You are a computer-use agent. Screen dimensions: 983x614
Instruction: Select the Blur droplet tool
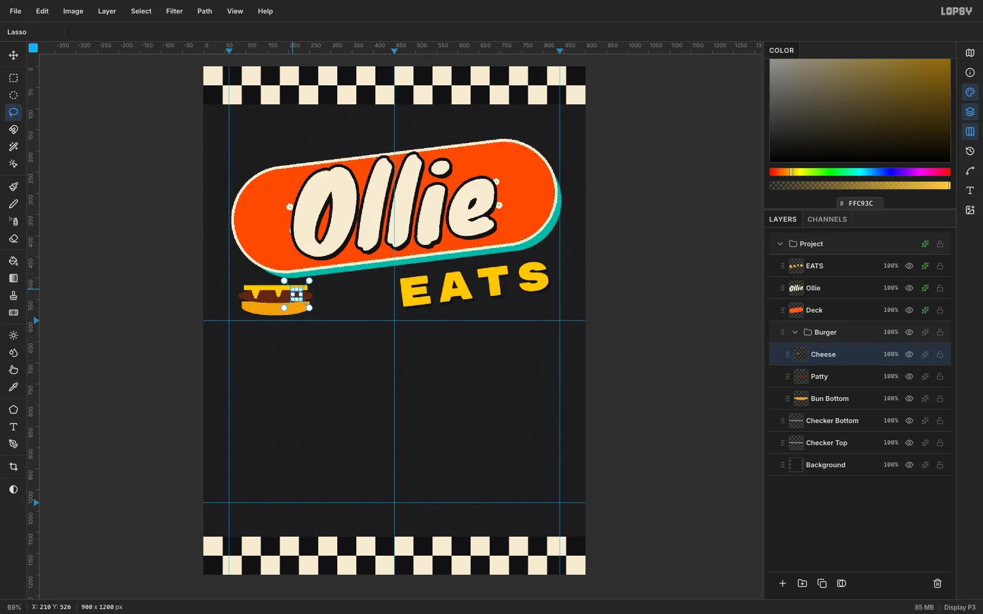14,352
